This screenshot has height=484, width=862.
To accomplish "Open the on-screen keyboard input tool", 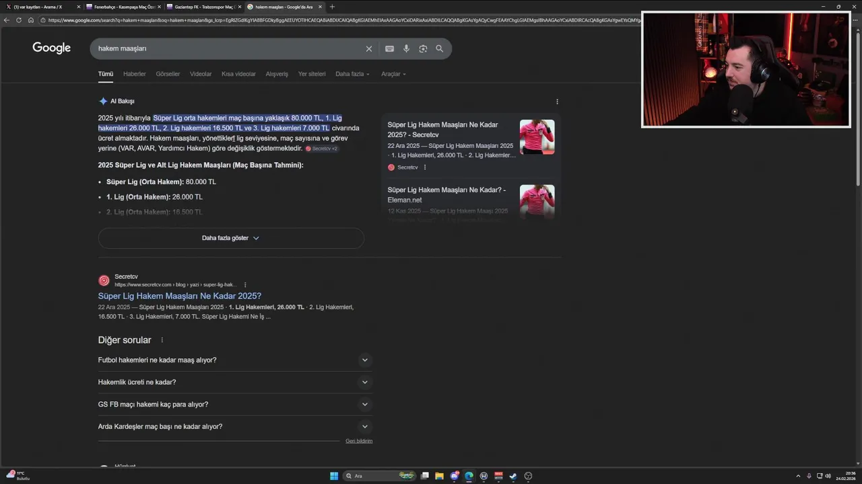I will tap(389, 48).
